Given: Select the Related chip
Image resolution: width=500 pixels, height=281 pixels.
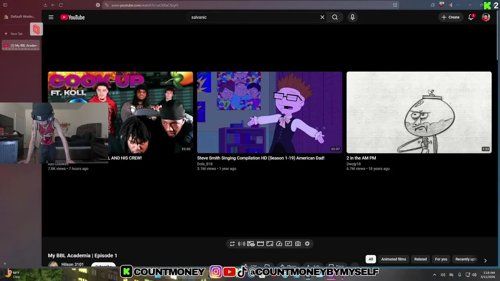Looking at the screenshot, I should (x=420, y=259).
